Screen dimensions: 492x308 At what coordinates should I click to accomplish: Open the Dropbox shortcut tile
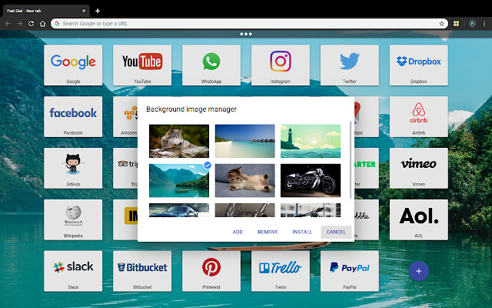coord(418,65)
